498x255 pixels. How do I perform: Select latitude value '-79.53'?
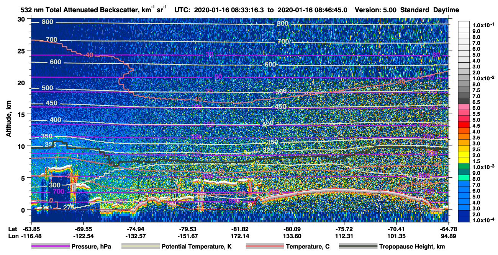188,229
